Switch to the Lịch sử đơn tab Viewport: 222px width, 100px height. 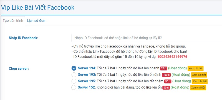pos(36,21)
